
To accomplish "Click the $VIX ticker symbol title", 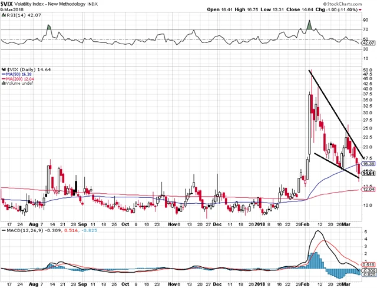I will pyautogui.click(x=6, y=4).
